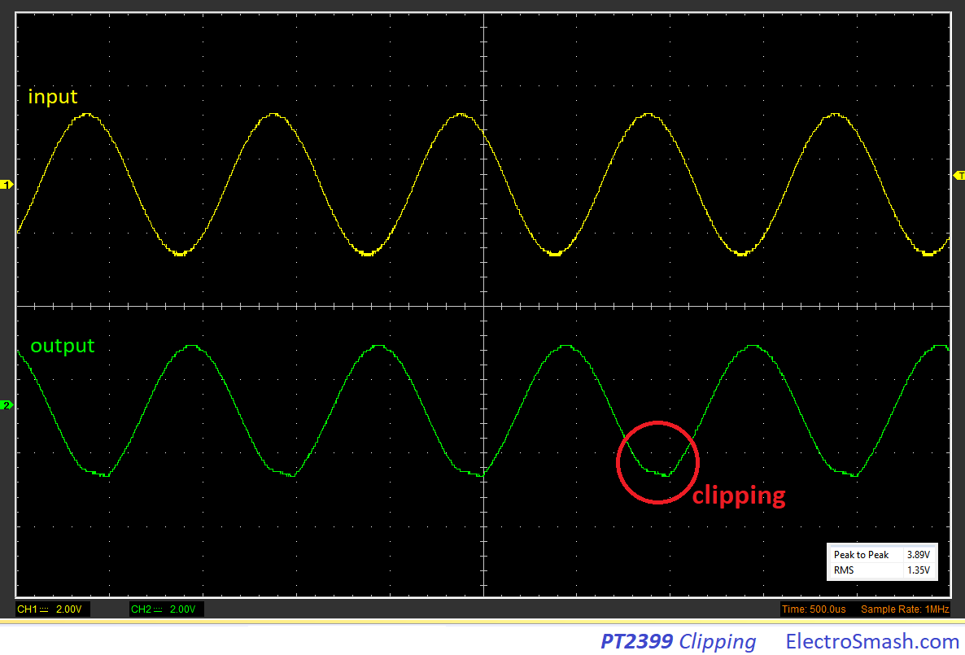Click the RMS measurement label
965x655 pixels.
[844, 570]
